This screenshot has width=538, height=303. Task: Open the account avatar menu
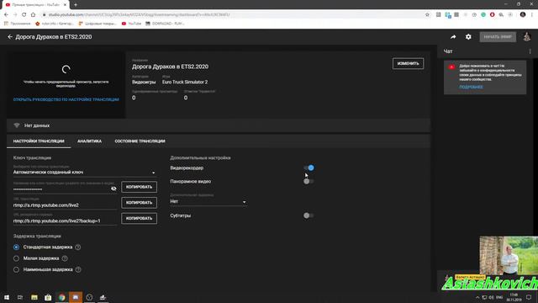[527, 36]
